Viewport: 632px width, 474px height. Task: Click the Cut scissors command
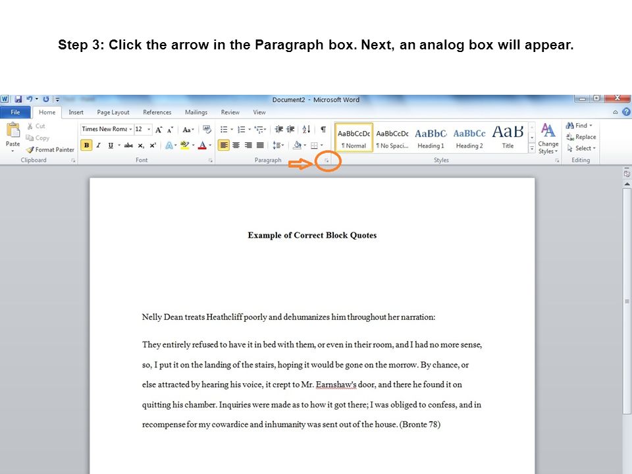pyautogui.click(x=36, y=126)
